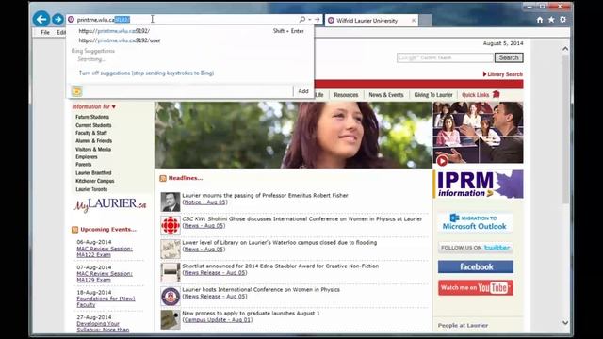Image resolution: width=603 pixels, height=339 pixels.
Task: Open Favorites star icon
Action: tap(551, 20)
